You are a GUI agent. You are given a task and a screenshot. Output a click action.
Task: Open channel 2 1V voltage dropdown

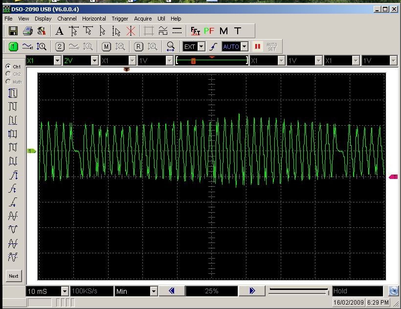click(x=169, y=61)
